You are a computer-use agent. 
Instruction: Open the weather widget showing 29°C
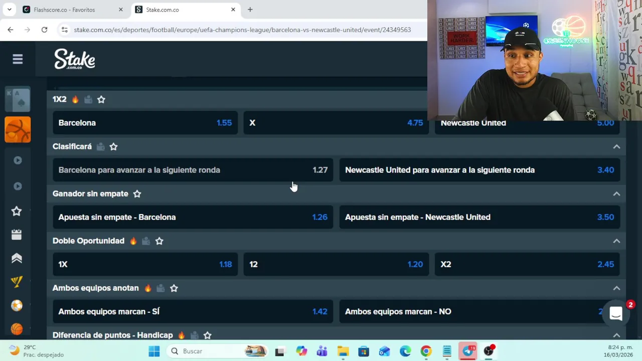pyautogui.click(x=36, y=350)
